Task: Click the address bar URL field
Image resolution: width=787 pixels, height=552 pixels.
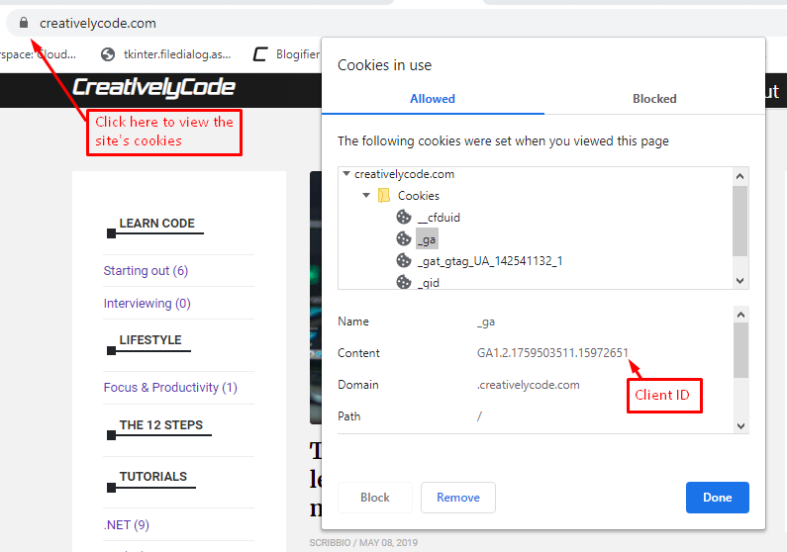Action: point(297,23)
